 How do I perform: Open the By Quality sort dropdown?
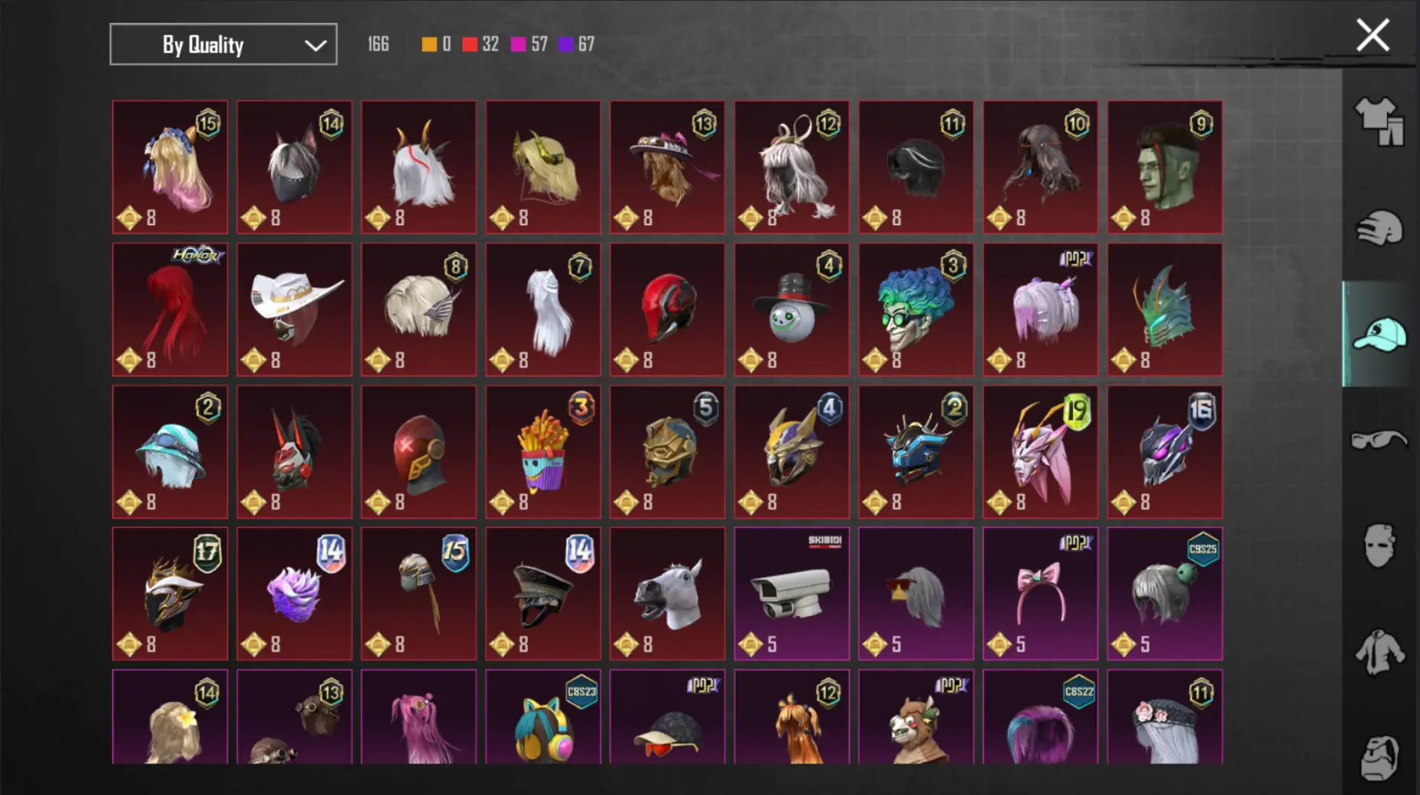223,44
